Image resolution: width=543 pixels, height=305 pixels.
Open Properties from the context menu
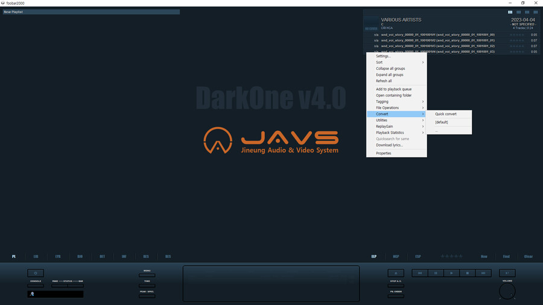(396, 153)
